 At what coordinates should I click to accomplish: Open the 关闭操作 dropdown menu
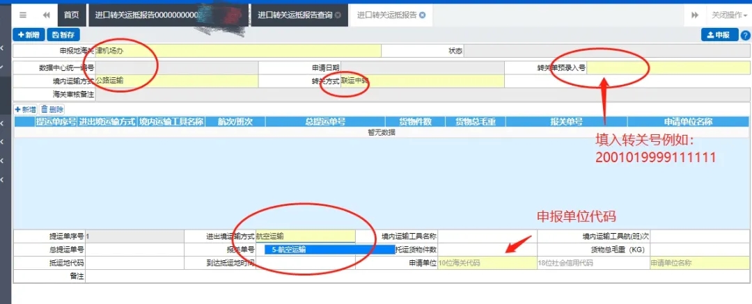tap(728, 15)
